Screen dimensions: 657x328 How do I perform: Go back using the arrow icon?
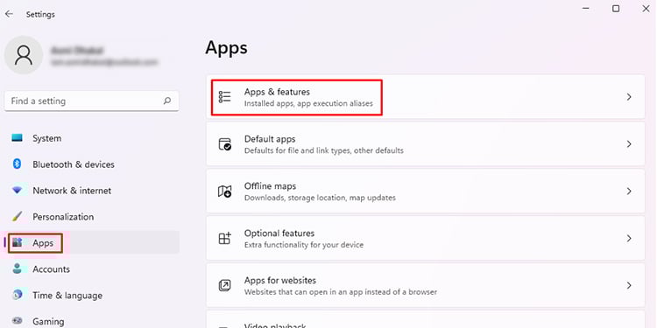coord(9,14)
